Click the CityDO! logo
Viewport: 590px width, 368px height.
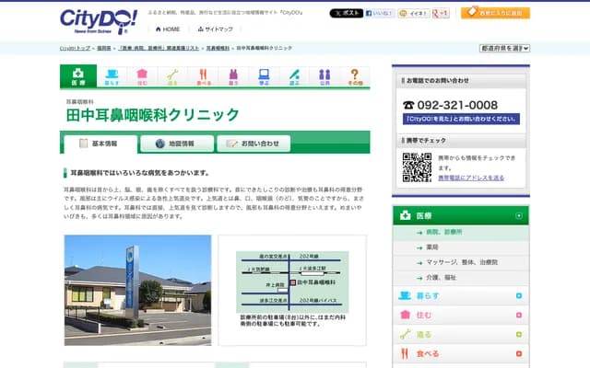99,21
